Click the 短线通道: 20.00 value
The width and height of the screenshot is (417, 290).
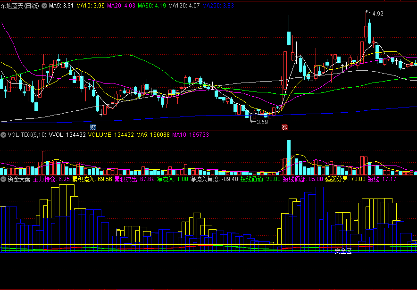[x=260, y=179]
